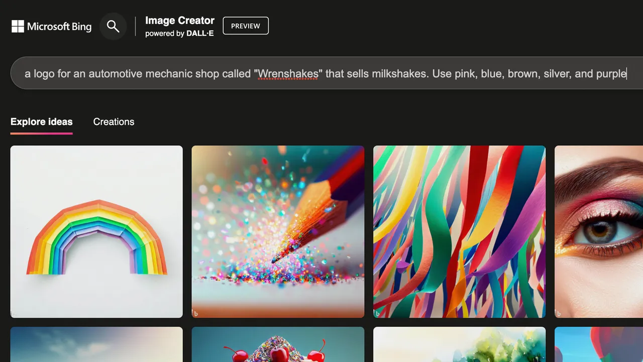Click the powered by DALL·E text
Image resolution: width=643 pixels, height=362 pixels.
pyautogui.click(x=179, y=34)
